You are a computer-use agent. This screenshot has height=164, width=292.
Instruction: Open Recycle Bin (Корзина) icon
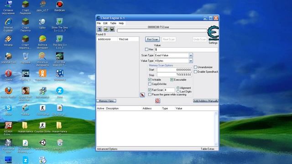pos(26,58)
